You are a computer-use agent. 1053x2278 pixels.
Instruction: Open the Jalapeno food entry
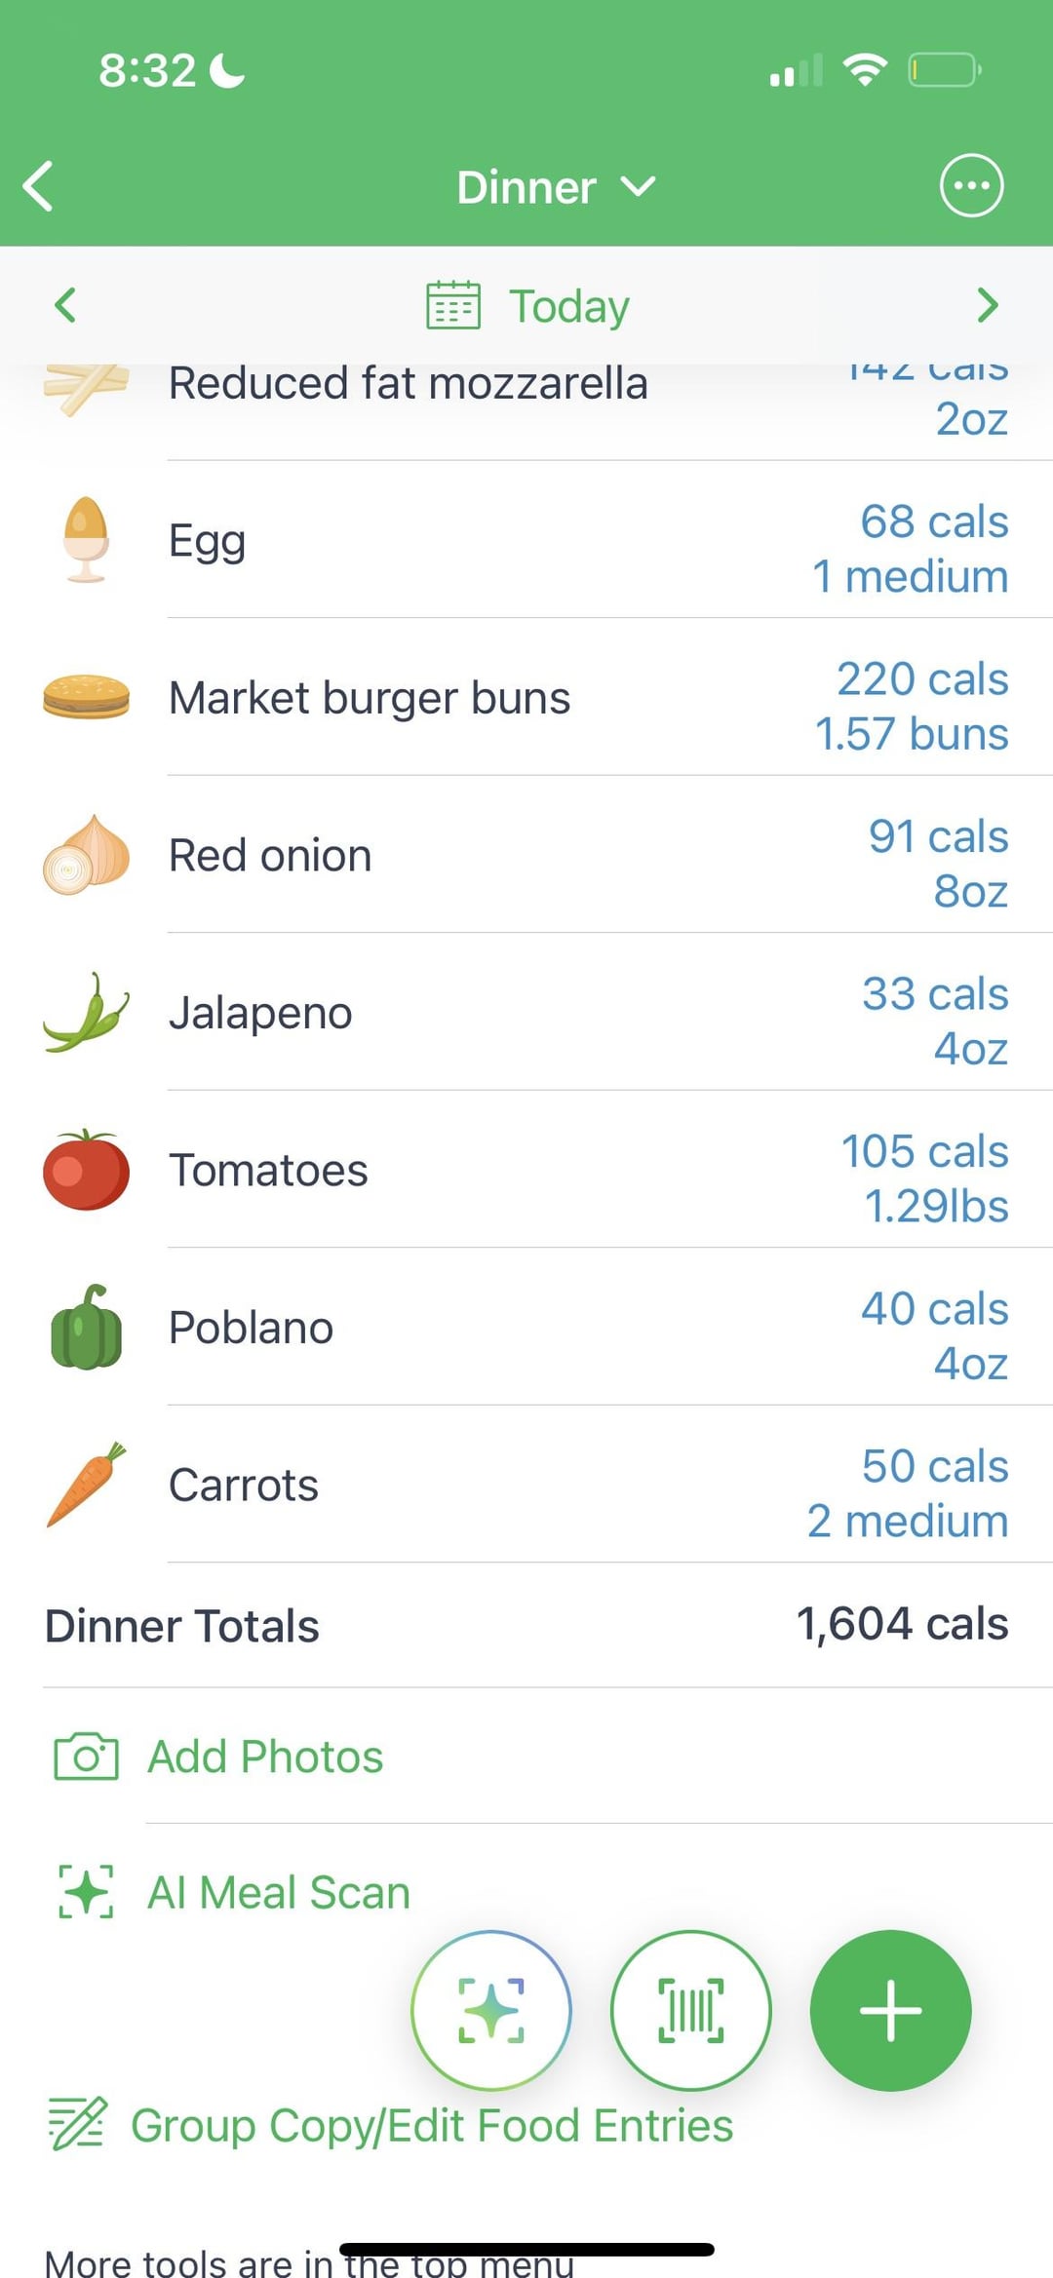pyautogui.click(x=526, y=1012)
